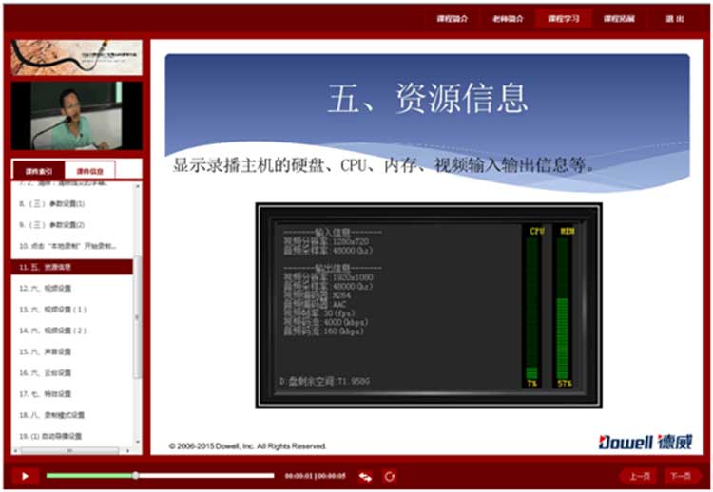713x492 pixels.
Task: Open the 课程简介 tab
Action: [453, 19]
